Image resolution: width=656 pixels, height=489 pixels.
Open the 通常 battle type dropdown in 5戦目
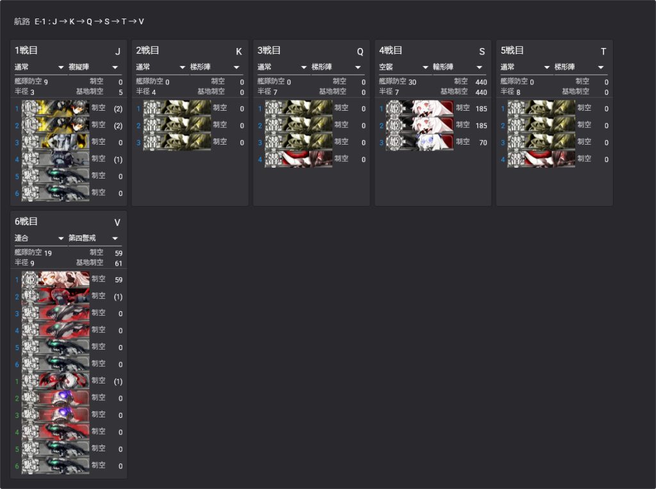[x=525, y=67]
